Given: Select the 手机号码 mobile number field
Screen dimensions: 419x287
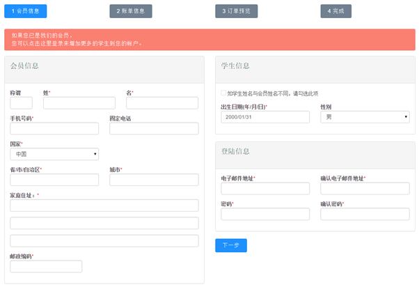Looking at the screenshot, I should pyautogui.click(x=54, y=129).
